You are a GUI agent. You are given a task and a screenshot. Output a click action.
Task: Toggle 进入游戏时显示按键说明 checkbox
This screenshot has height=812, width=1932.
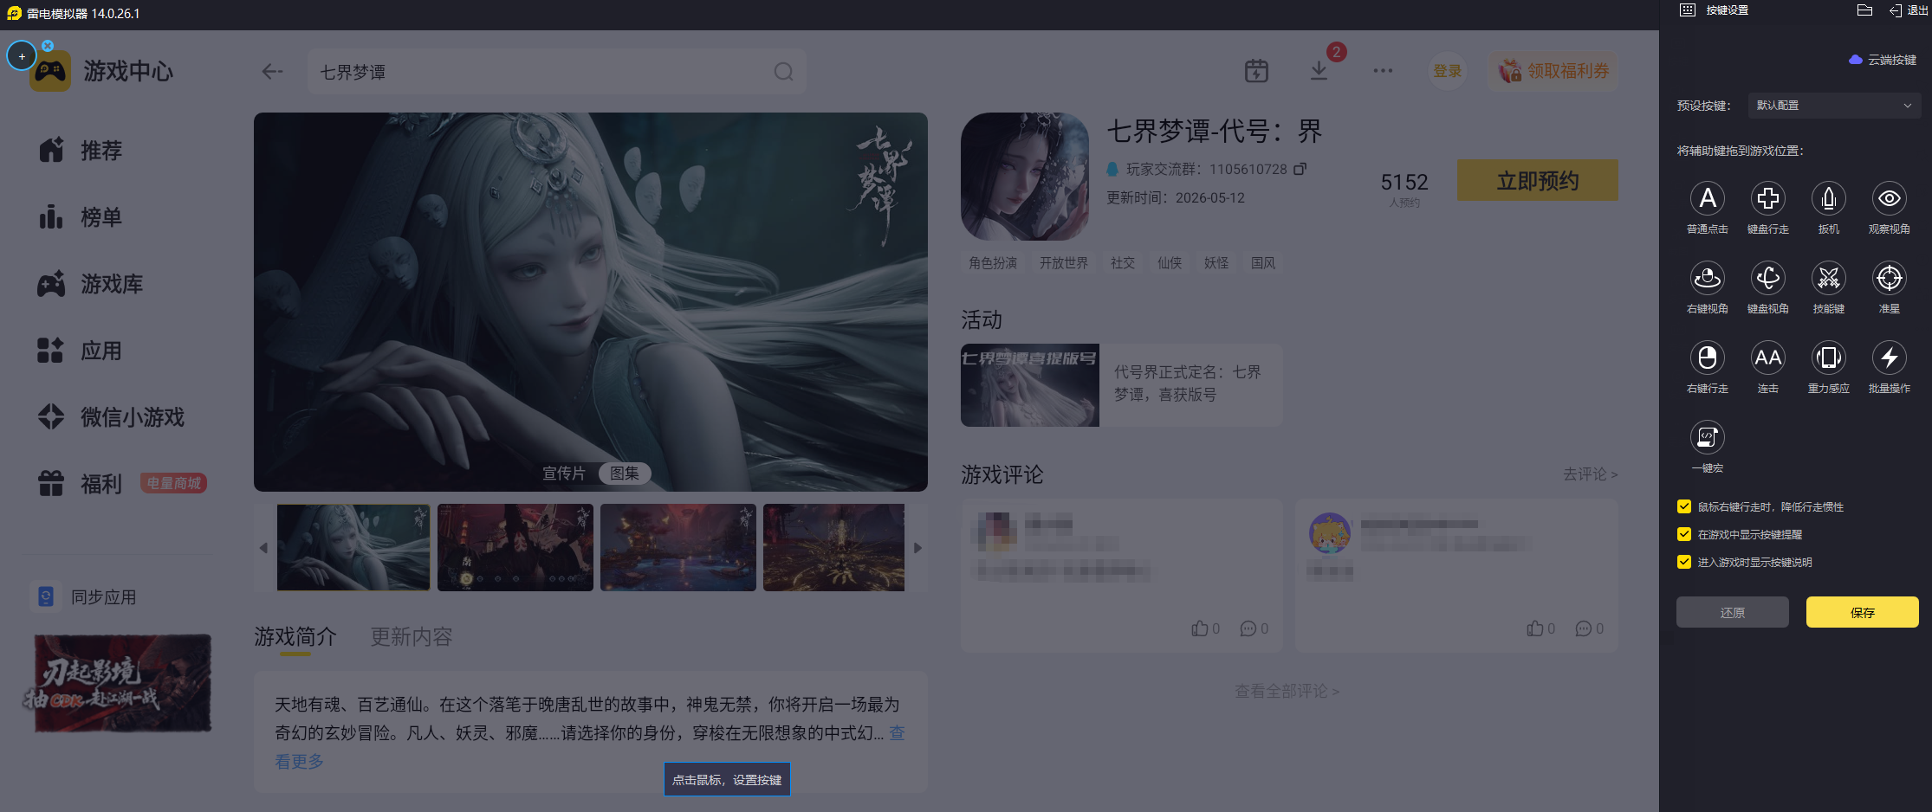pyautogui.click(x=1684, y=562)
